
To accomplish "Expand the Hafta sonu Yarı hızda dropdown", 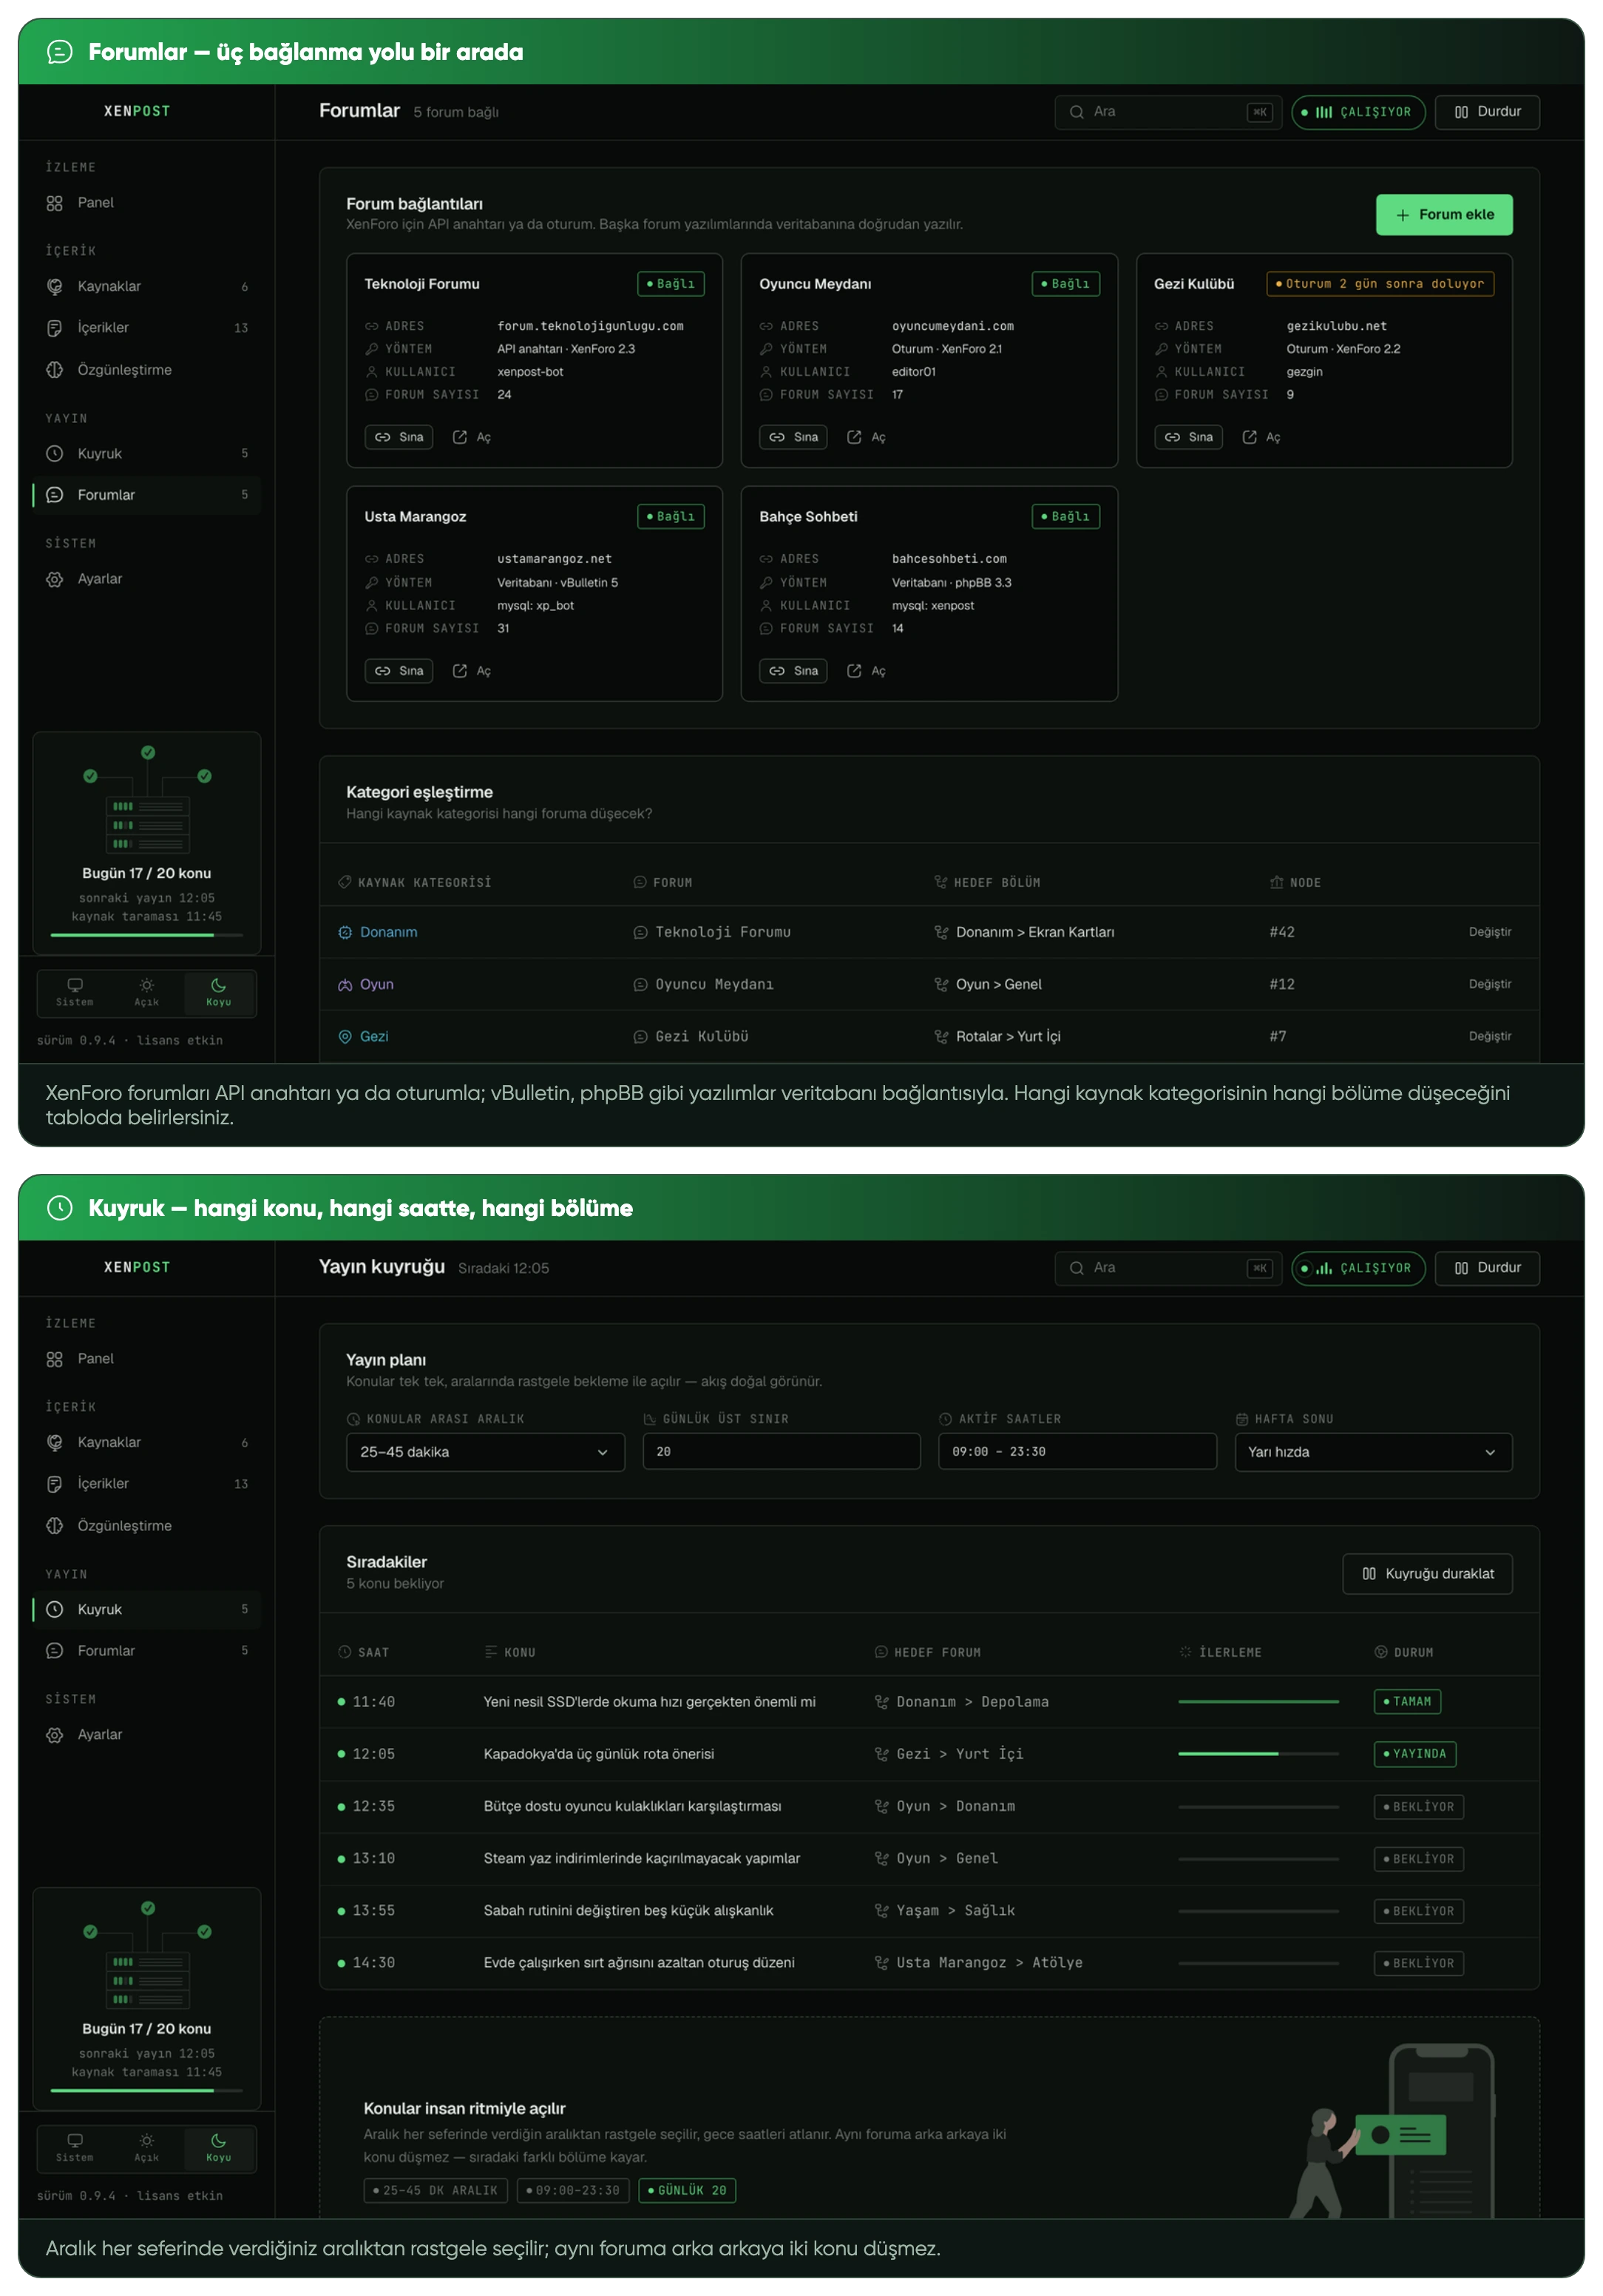I will [x=1373, y=1452].
